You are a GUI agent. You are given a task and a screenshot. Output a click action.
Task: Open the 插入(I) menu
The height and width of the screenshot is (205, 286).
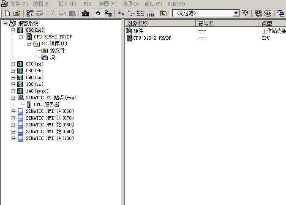67,4
